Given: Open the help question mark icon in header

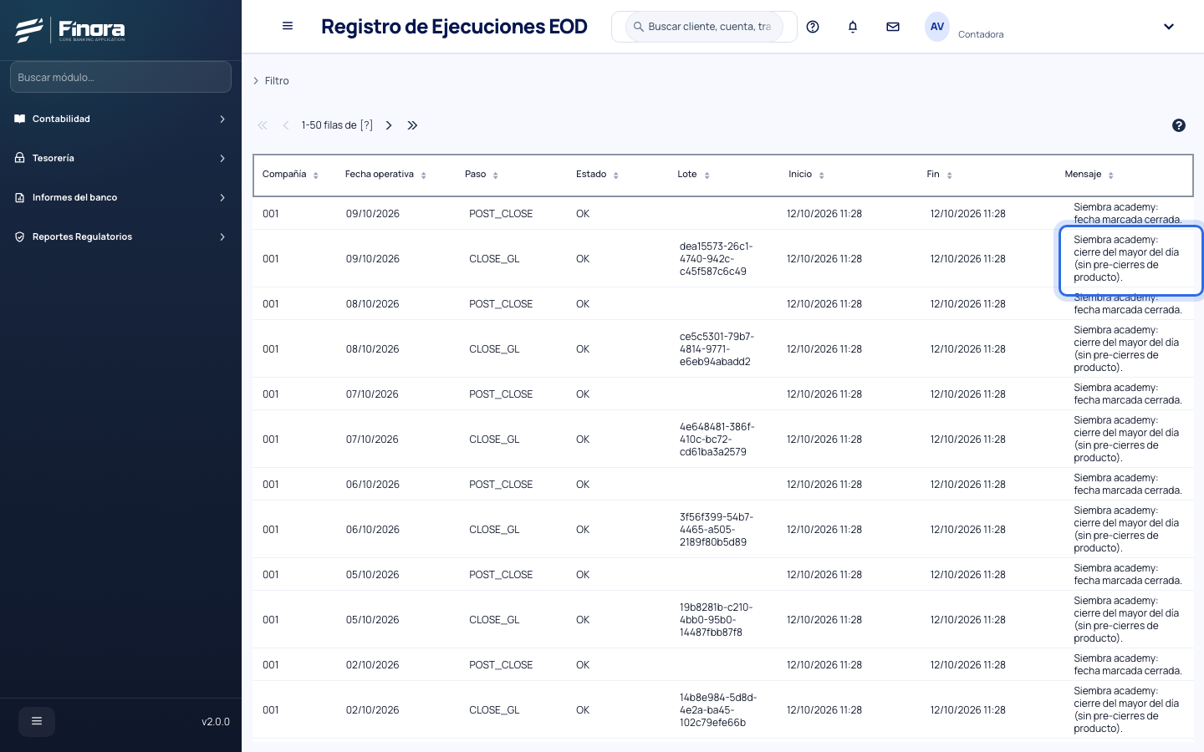Looking at the screenshot, I should [813, 27].
